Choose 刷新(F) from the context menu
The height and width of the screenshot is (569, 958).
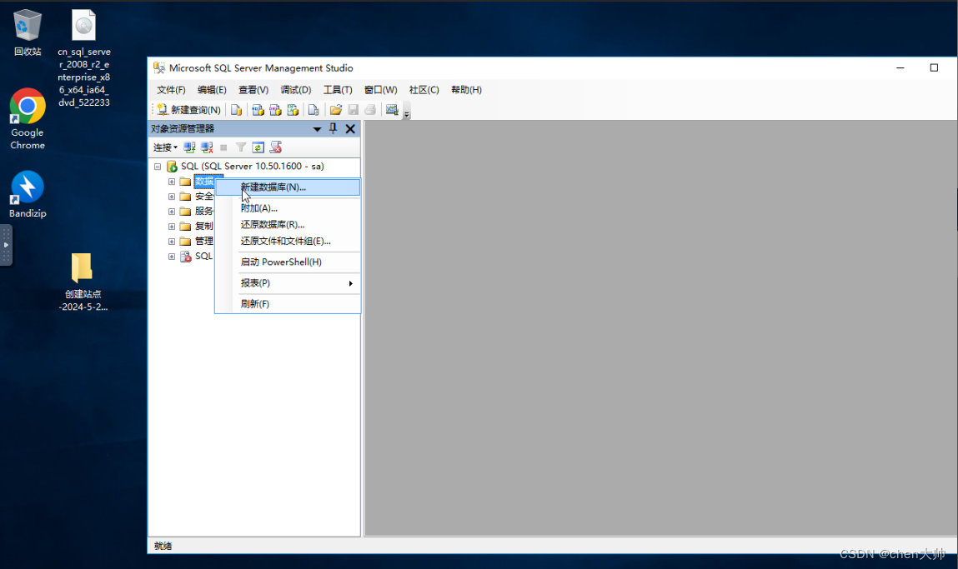pyautogui.click(x=288, y=304)
